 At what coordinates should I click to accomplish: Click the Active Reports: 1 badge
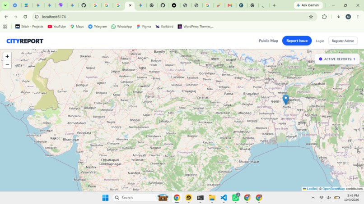coord(337,59)
